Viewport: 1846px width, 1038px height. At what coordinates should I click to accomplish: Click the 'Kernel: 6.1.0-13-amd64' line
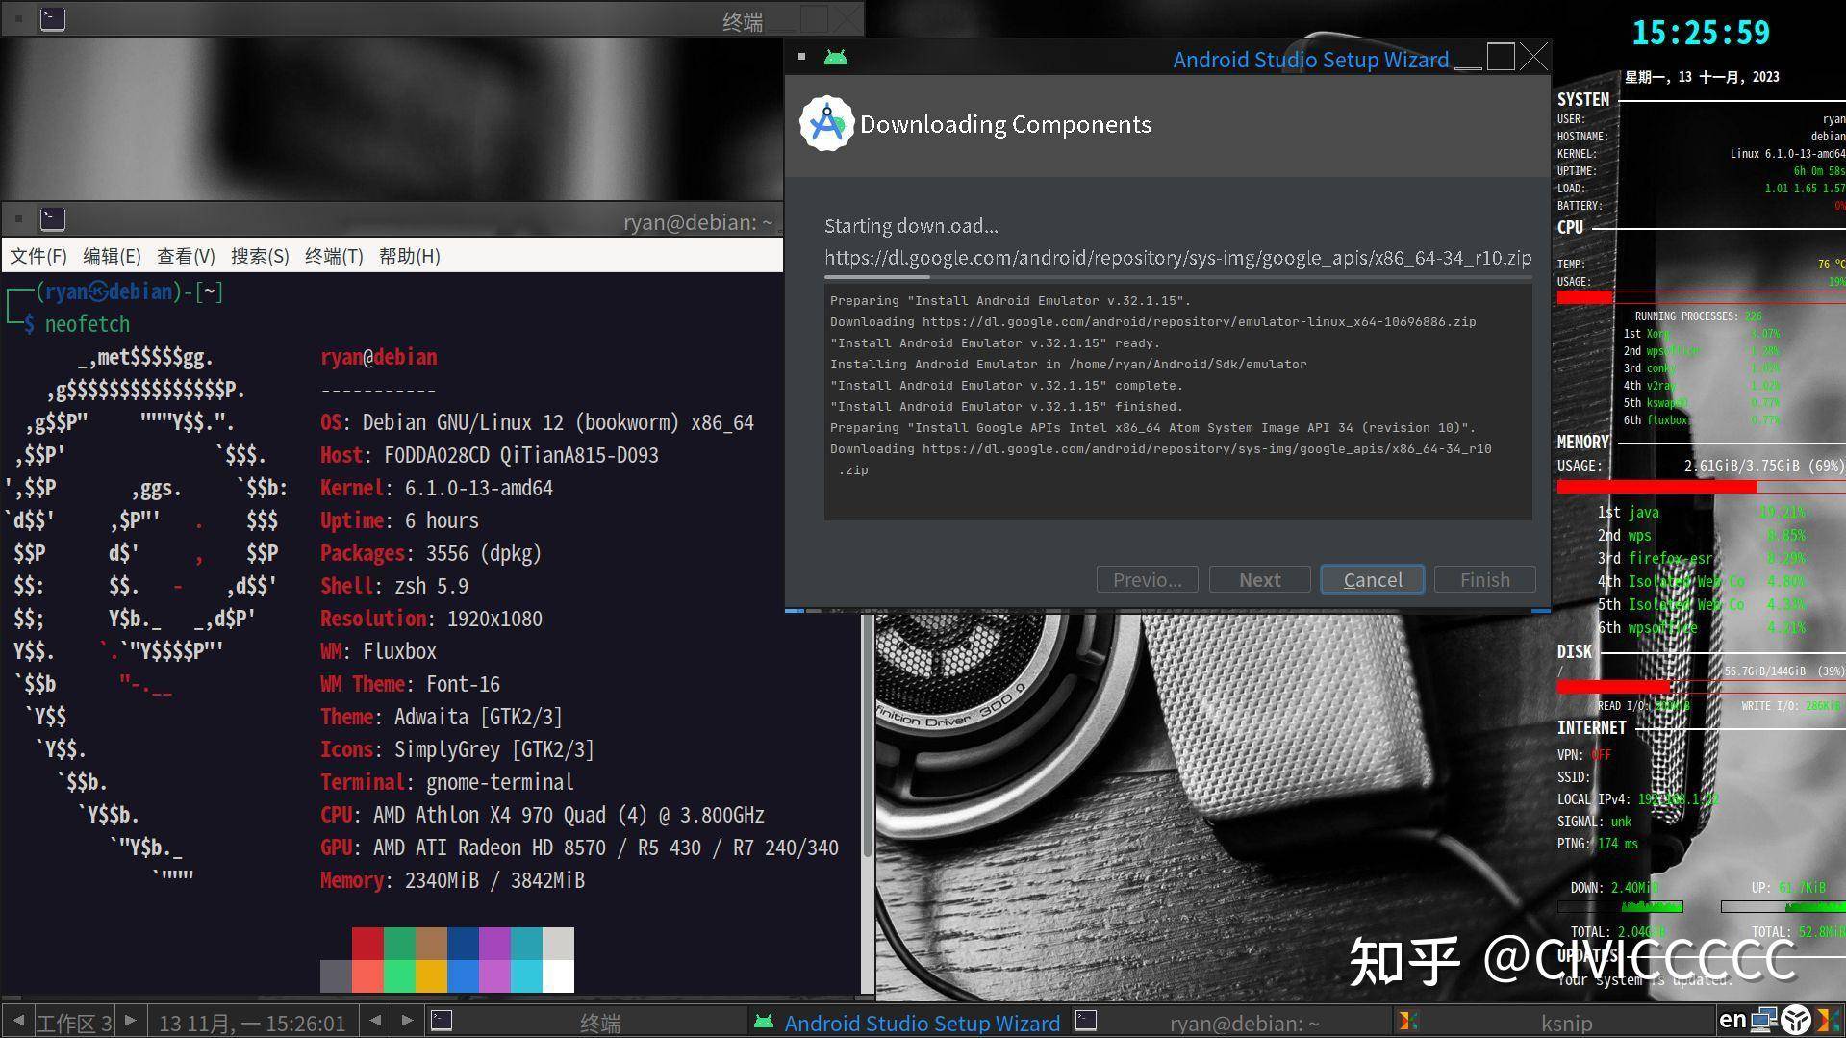(437, 488)
